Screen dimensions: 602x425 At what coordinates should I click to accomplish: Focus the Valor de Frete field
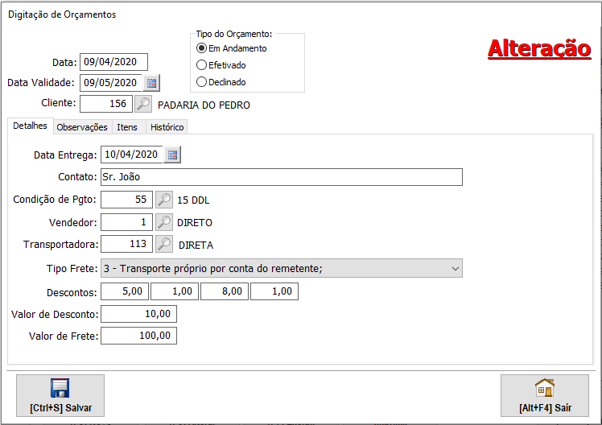pos(138,336)
